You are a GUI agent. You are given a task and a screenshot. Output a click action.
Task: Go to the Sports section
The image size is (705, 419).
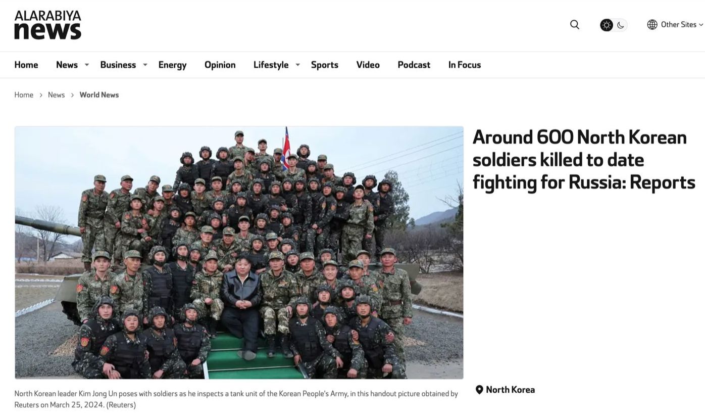coord(324,65)
